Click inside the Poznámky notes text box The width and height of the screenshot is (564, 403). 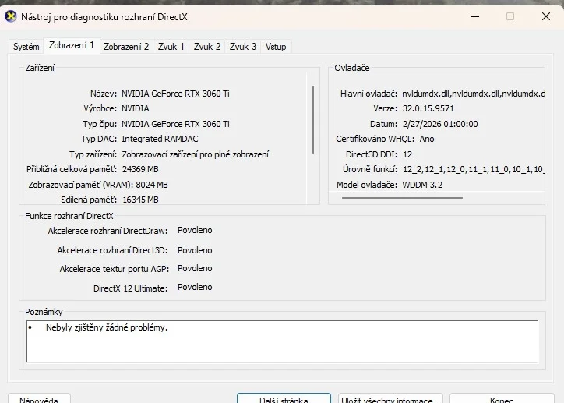coord(281,341)
